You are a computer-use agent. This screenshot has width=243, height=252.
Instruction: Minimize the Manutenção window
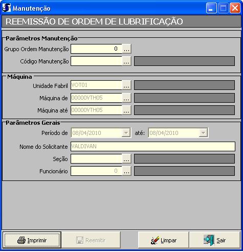(211, 8)
